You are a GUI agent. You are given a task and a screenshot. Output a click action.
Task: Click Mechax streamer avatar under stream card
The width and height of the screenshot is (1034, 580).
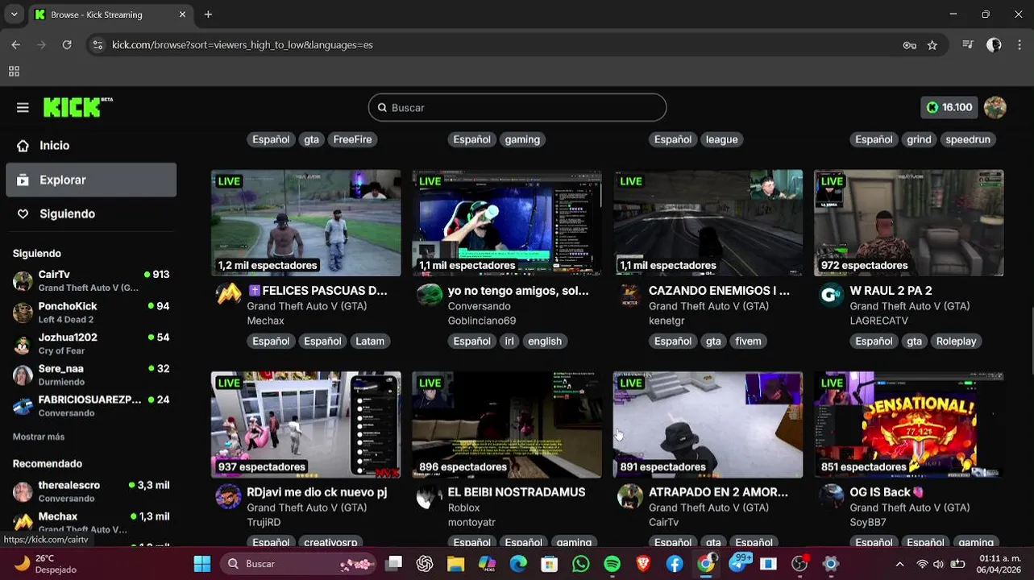tap(229, 295)
